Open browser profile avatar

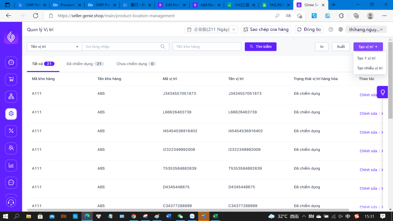(370, 15)
